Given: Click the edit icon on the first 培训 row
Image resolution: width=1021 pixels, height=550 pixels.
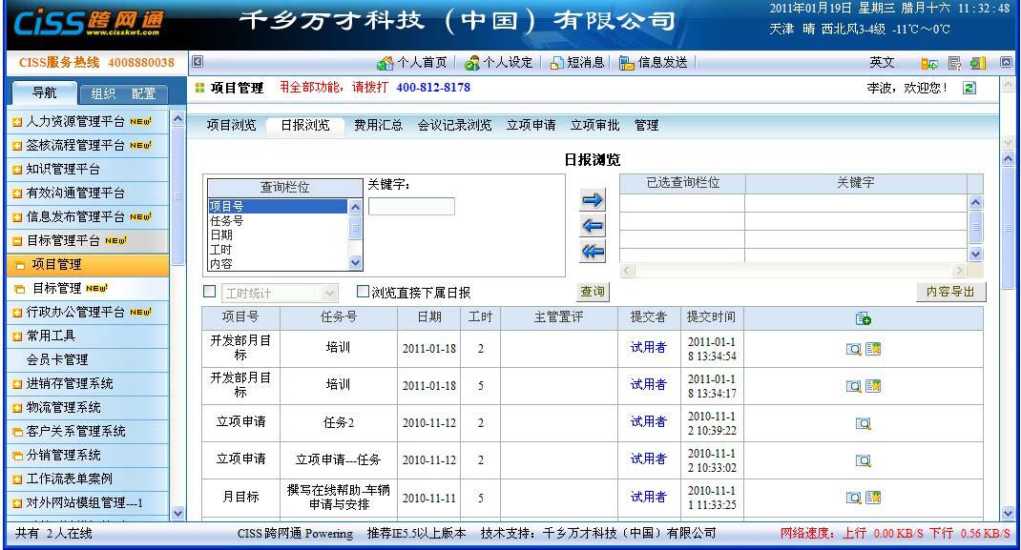Looking at the screenshot, I should (872, 348).
